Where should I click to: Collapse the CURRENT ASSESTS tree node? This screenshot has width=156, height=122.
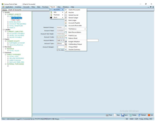[6, 14]
